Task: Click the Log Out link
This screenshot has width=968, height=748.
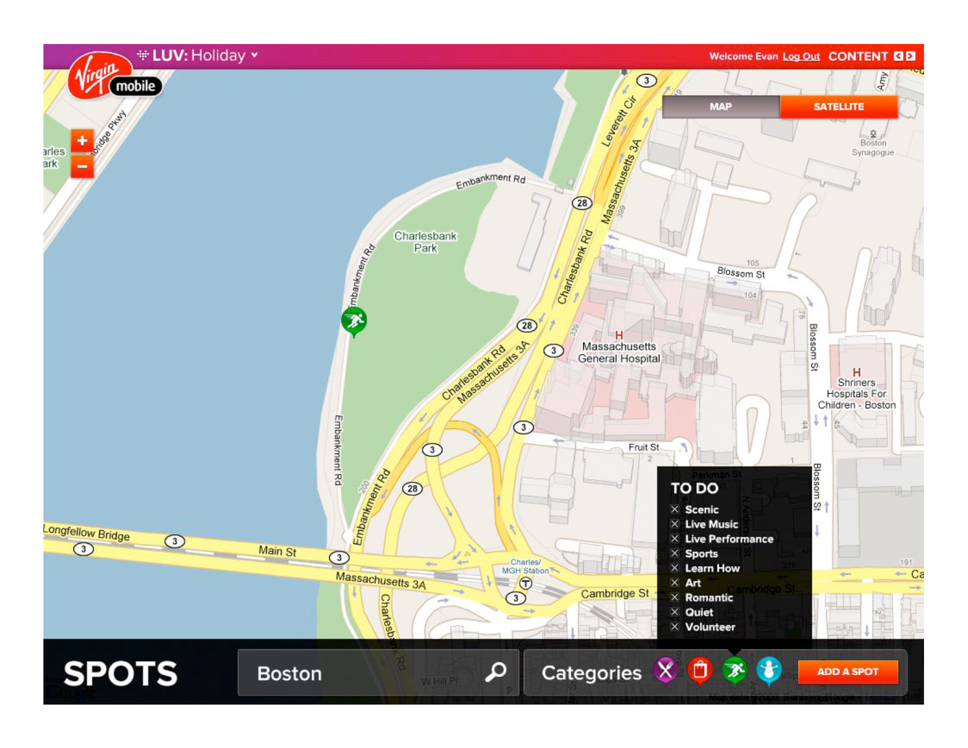Action: click(x=801, y=56)
